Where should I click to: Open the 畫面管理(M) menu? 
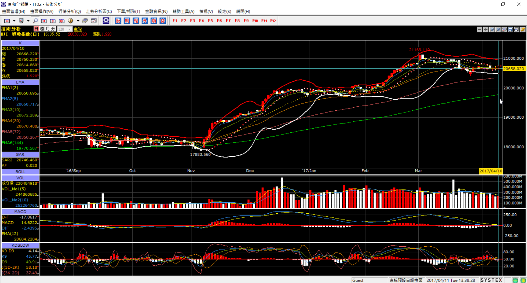(x=14, y=12)
